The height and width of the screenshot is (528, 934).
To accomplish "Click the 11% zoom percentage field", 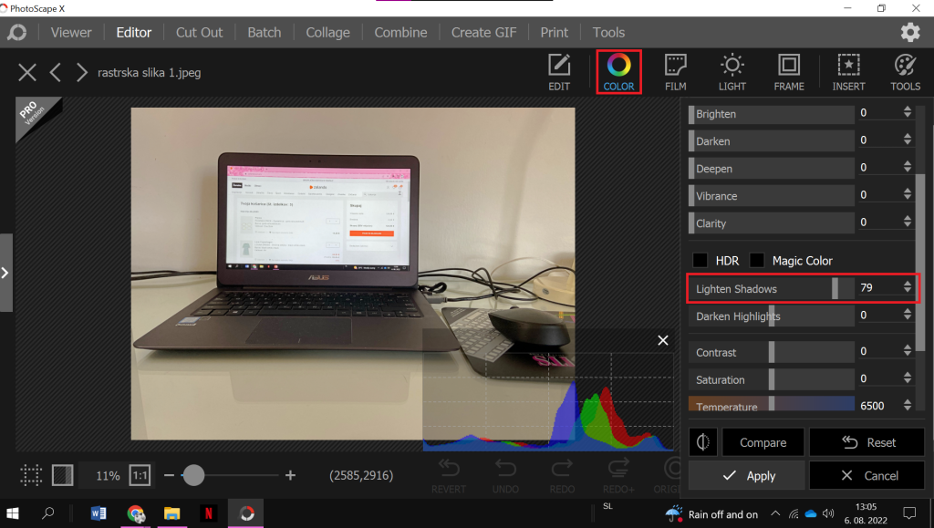I will pyautogui.click(x=108, y=475).
